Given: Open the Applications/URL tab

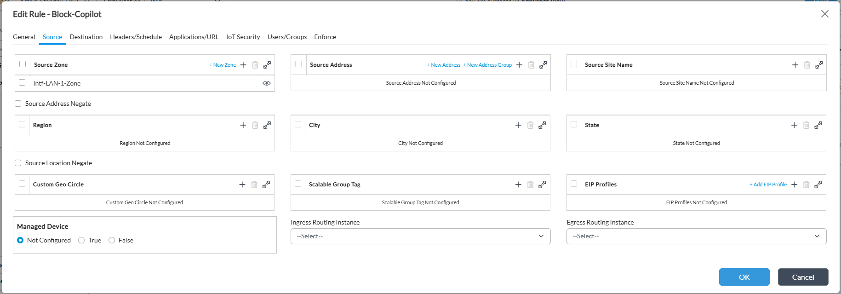Looking at the screenshot, I should point(194,37).
